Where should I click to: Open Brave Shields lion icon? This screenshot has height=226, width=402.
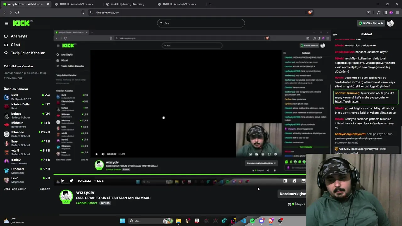coord(310,13)
